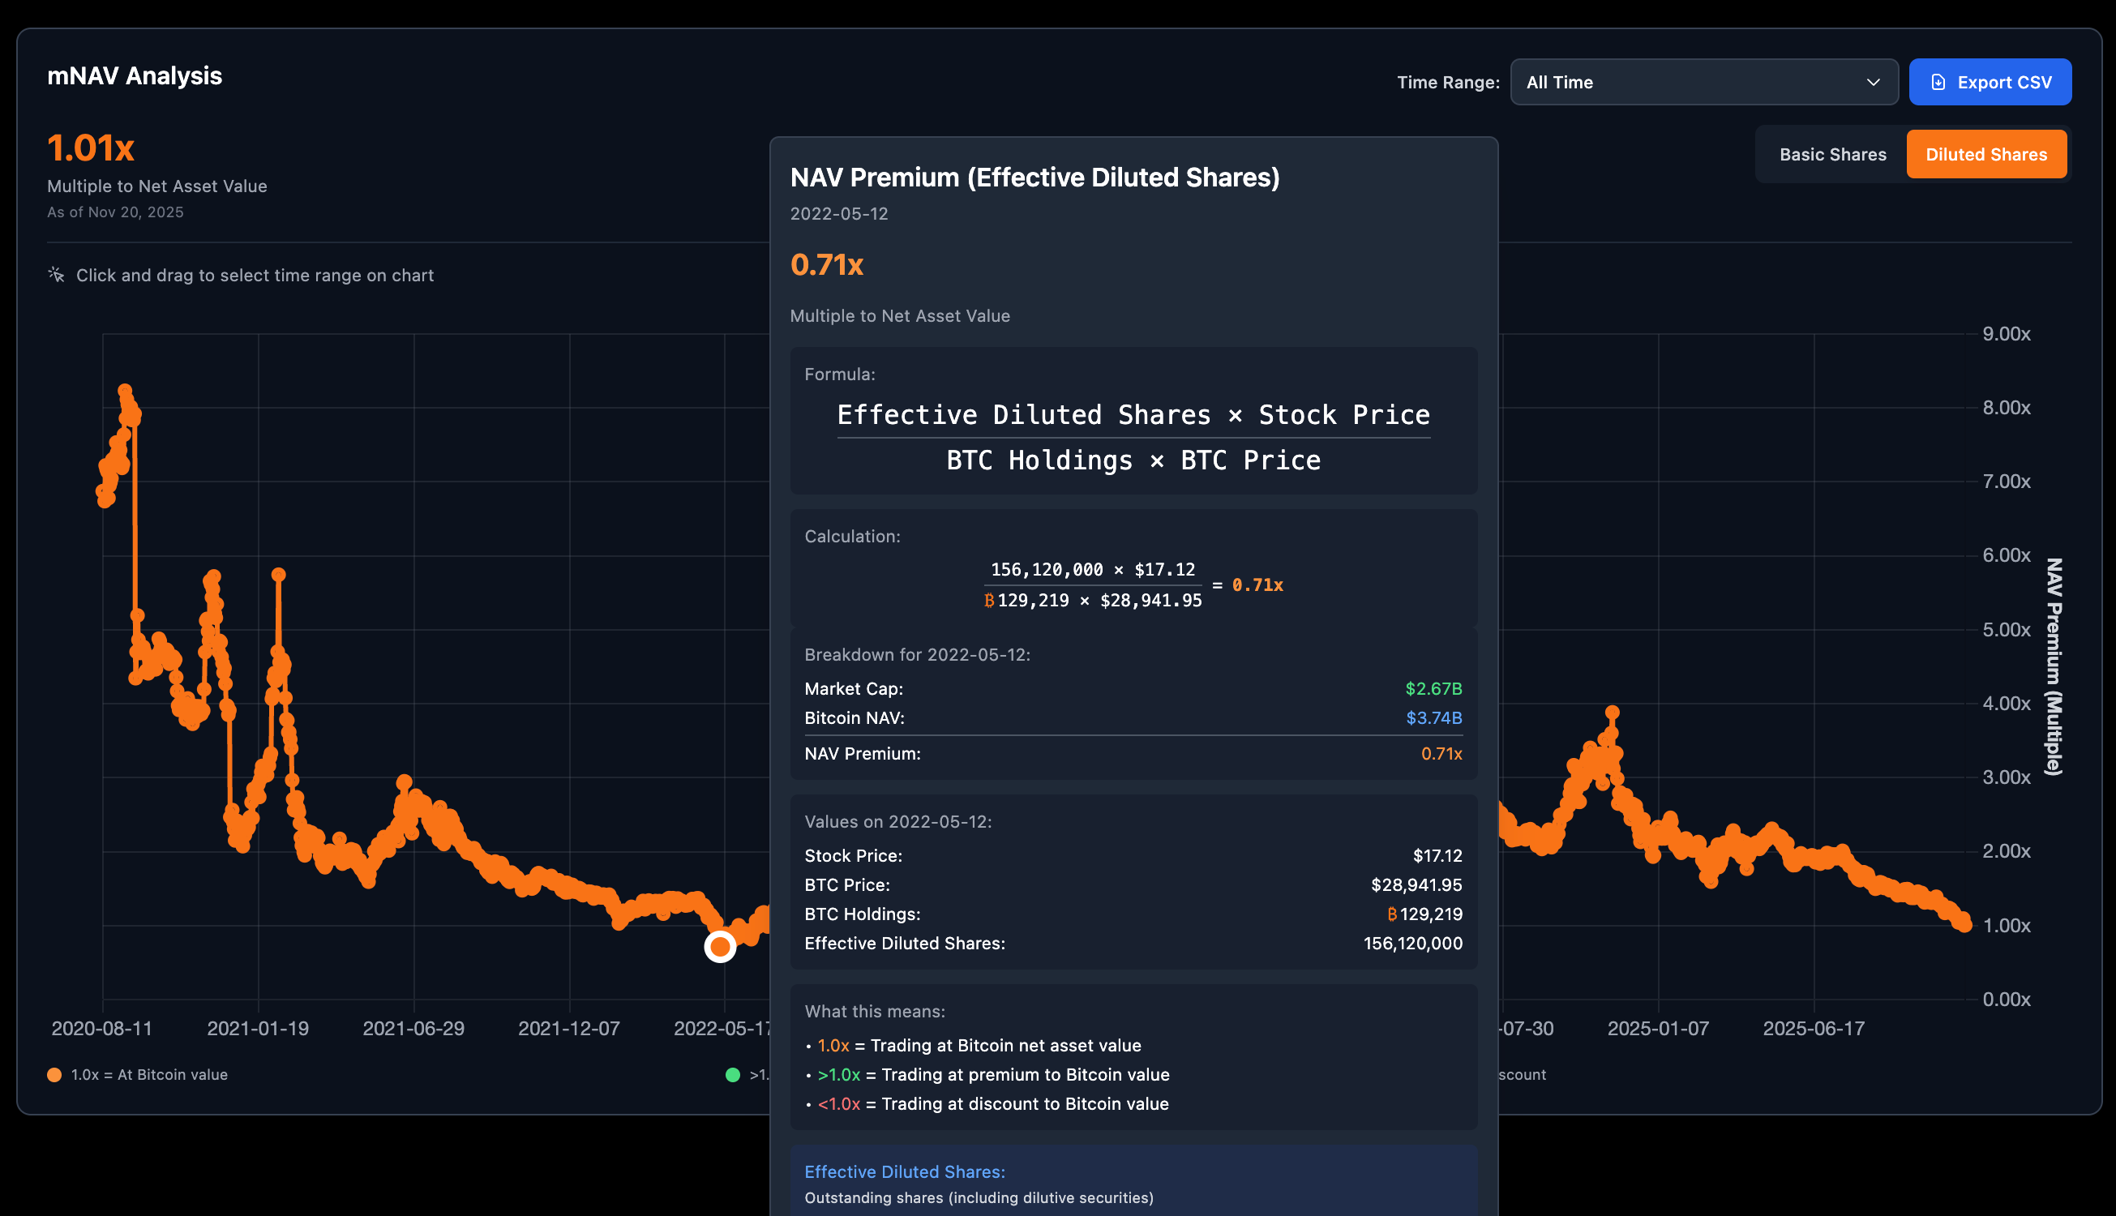Click the white-ringed highlighted data point on chart
Image resolution: width=2116 pixels, height=1216 pixels.
720,946
